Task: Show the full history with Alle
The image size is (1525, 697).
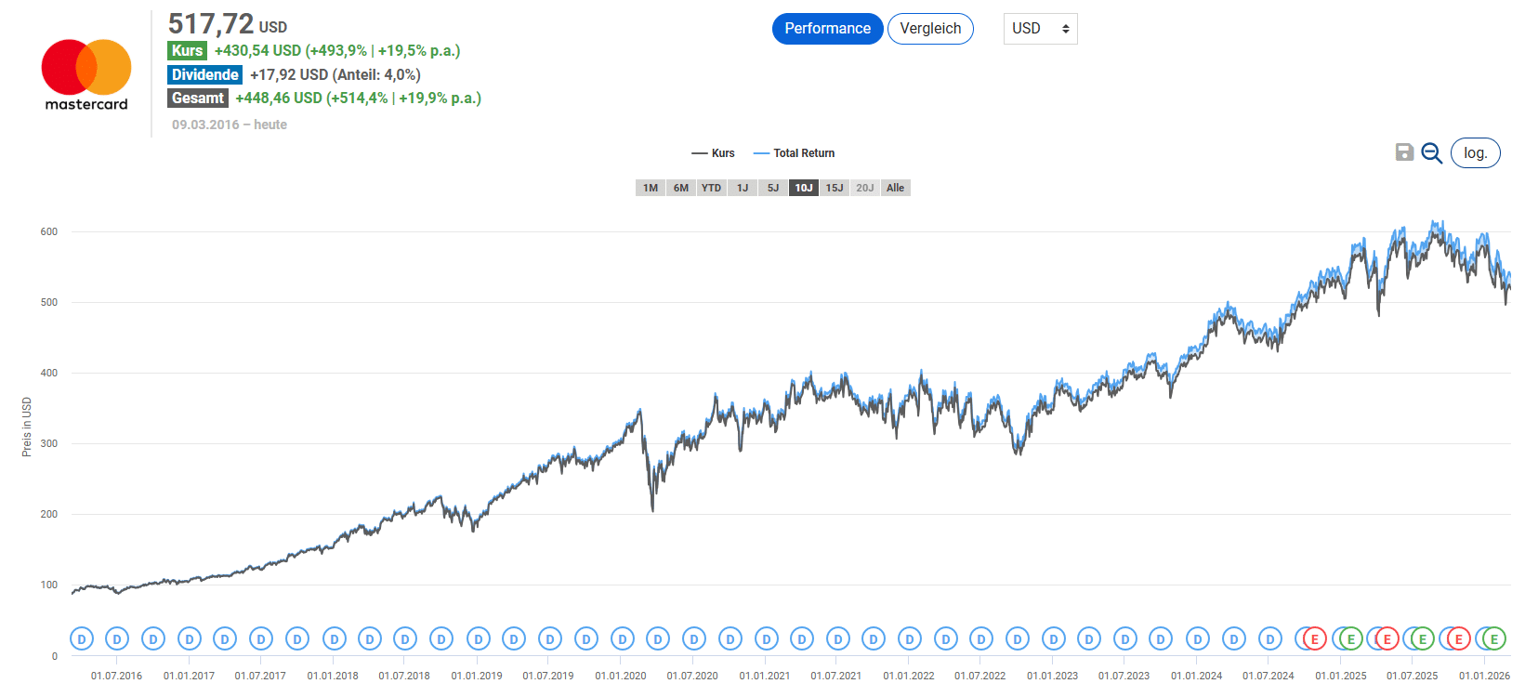Action: coord(895,188)
